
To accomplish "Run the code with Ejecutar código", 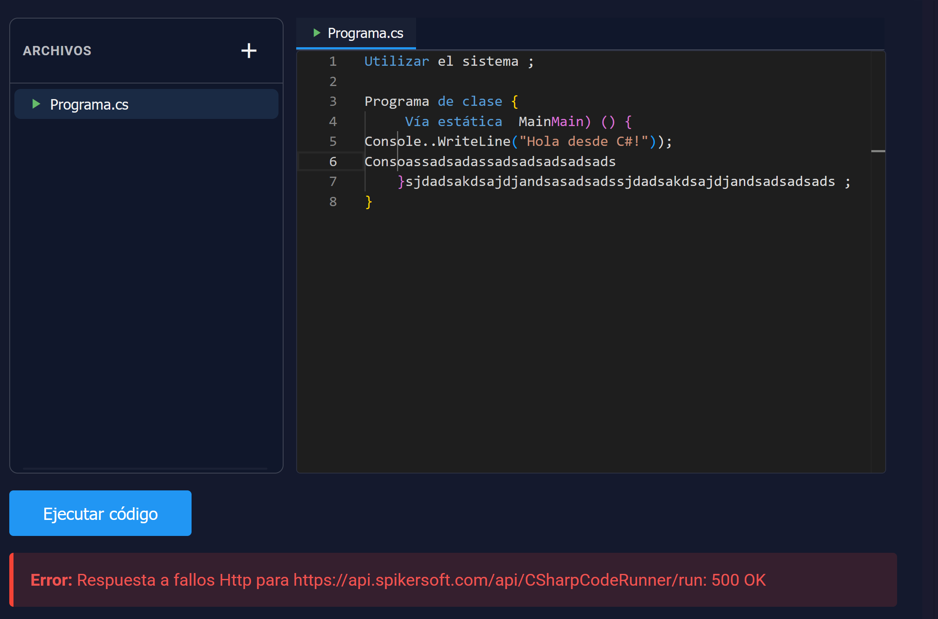I will (x=100, y=513).
